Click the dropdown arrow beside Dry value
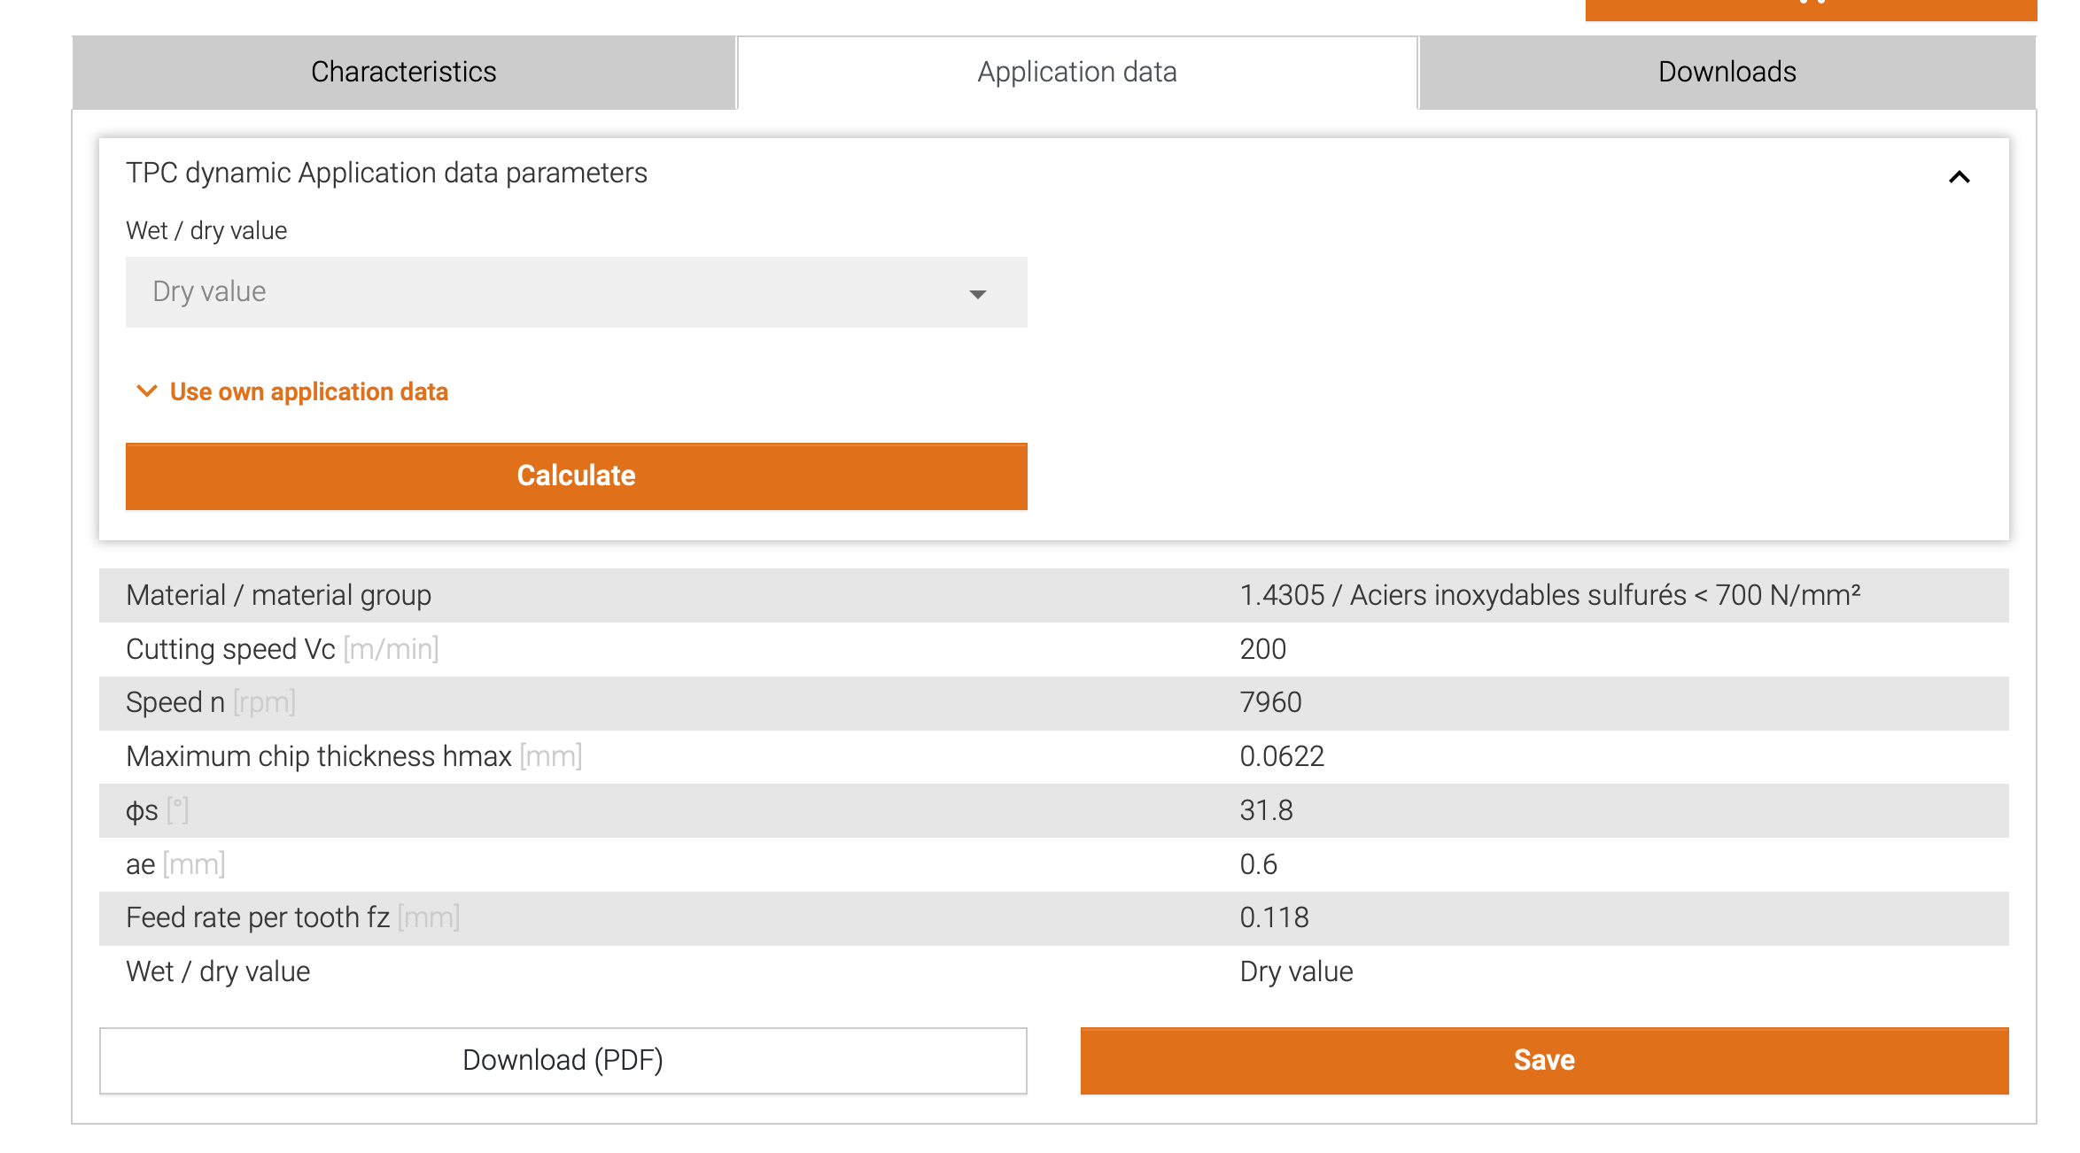This screenshot has width=2080, height=1153. pyautogui.click(x=977, y=294)
